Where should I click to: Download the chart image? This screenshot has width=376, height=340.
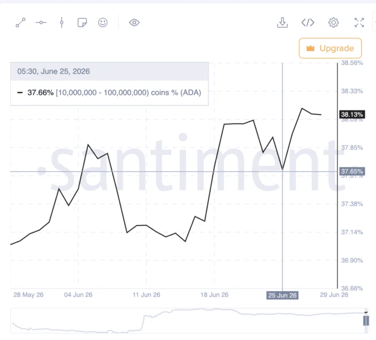point(282,23)
